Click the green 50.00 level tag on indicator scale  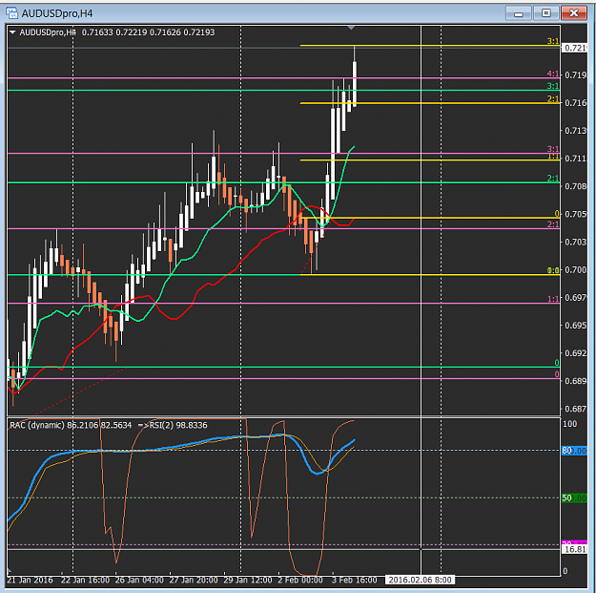point(574,498)
